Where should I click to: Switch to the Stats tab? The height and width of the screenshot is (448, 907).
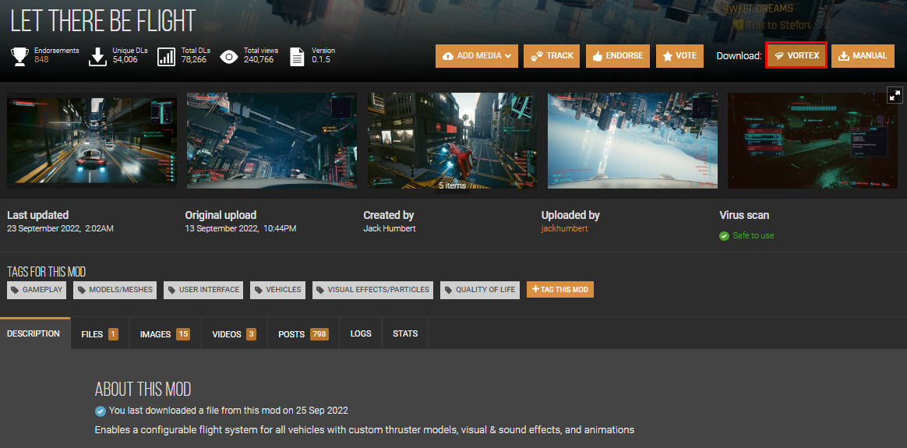click(x=405, y=334)
